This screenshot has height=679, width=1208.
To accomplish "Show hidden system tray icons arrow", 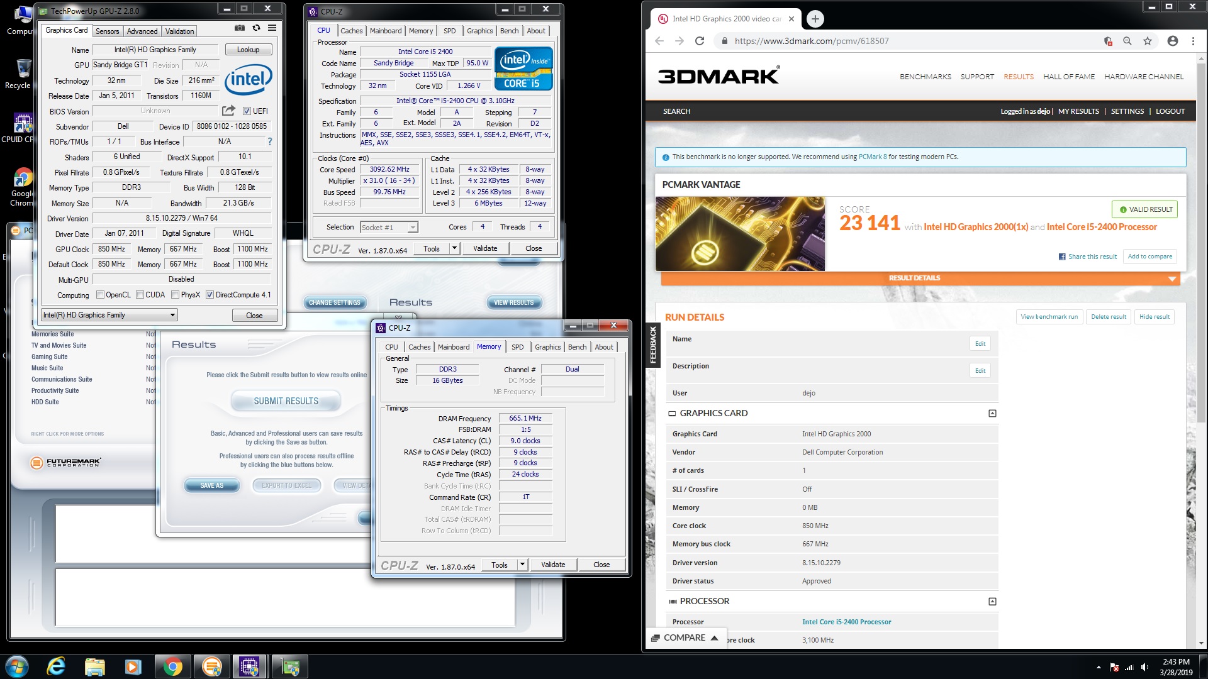I will pyautogui.click(x=1099, y=667).
